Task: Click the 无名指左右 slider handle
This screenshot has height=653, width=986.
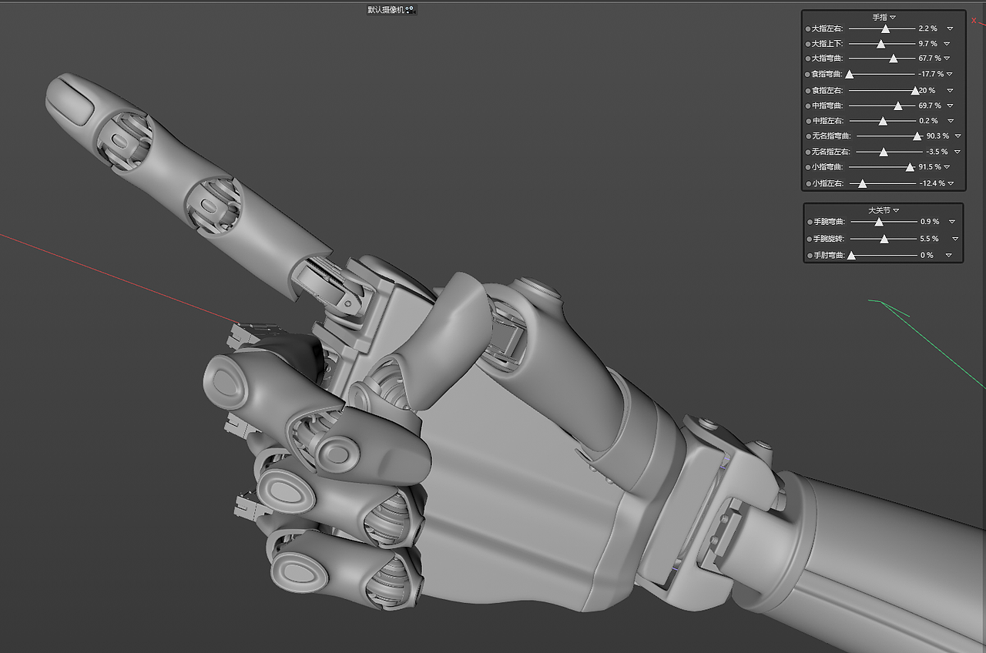Action: pyautogui.click(x=884, y=152)
